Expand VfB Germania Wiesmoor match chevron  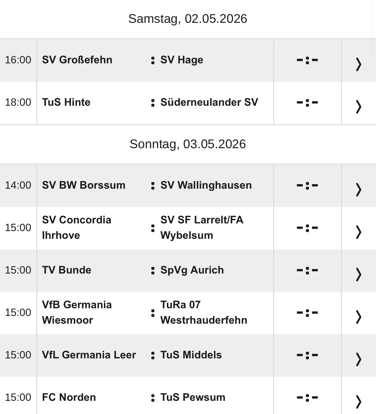pos(359,317)
